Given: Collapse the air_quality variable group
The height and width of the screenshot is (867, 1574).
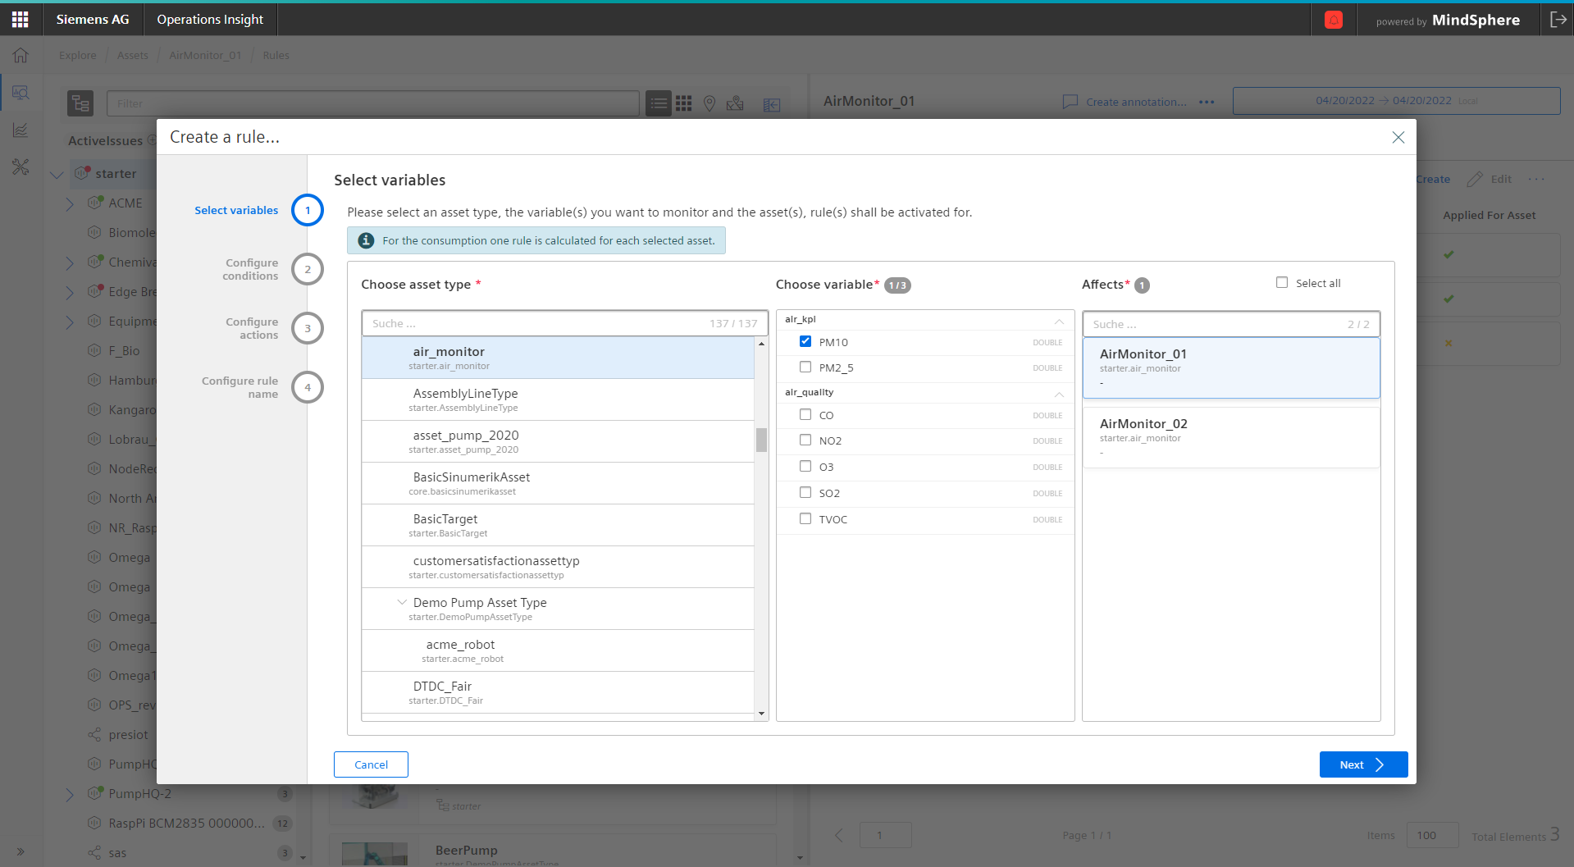Looking at the screenshot, I should coord(1059,393).
